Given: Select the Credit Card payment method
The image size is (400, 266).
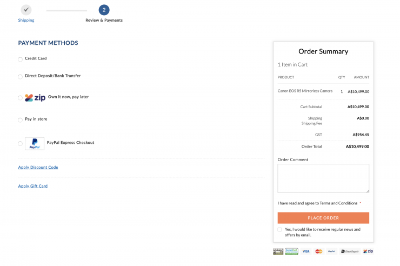Looking at the screenshot, I should point(21,59).
